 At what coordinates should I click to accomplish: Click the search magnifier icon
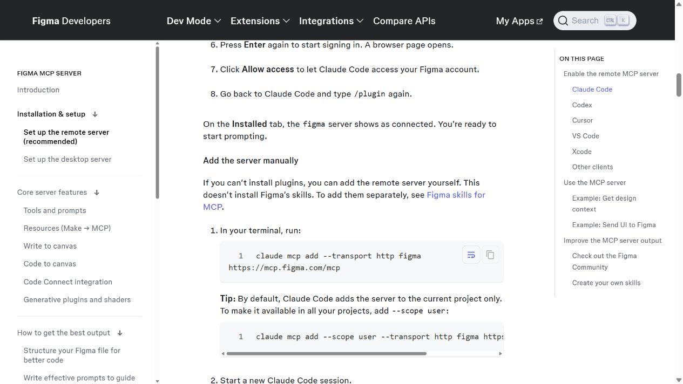563,21
